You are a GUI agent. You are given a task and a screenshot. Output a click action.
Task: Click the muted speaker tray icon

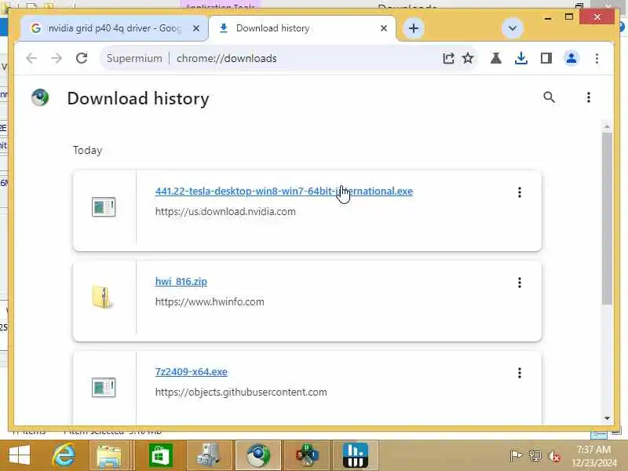[554, 456]
